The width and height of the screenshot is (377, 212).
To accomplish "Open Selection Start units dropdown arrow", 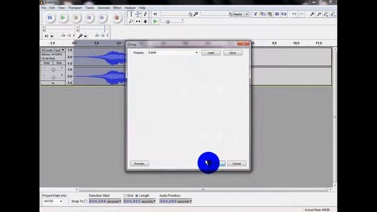I will click(x=120, y=201).
